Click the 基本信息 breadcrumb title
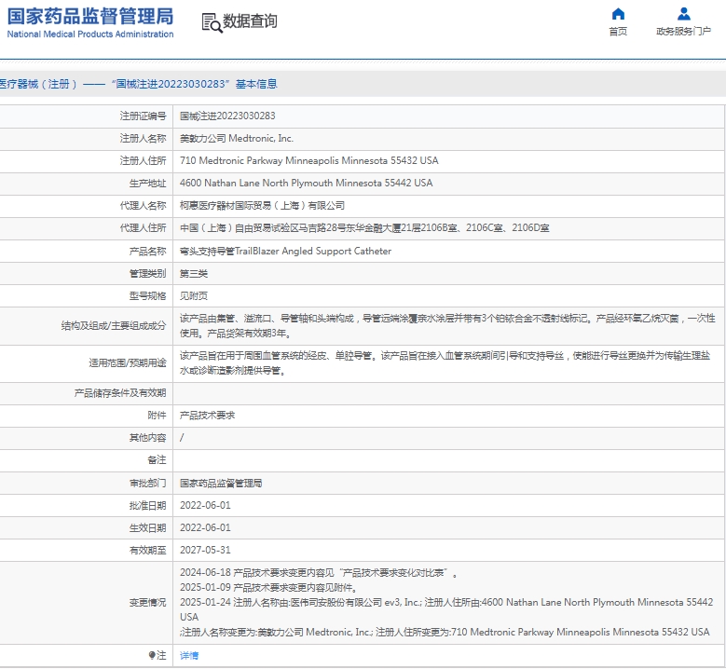This screenshot has height=669, width=726. [256, 84]
